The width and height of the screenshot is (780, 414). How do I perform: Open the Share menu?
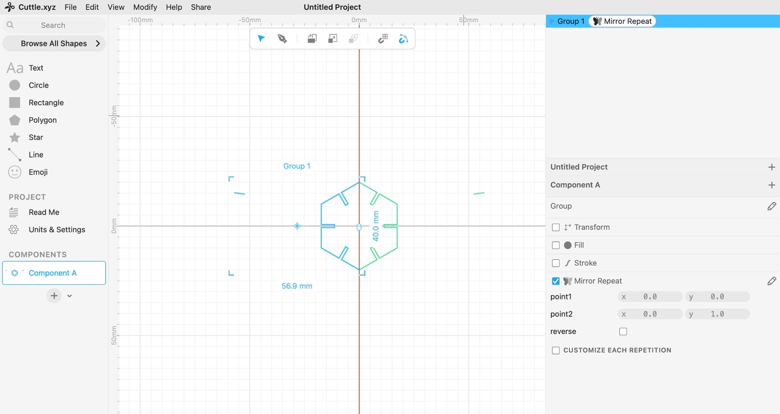(201, 7)
